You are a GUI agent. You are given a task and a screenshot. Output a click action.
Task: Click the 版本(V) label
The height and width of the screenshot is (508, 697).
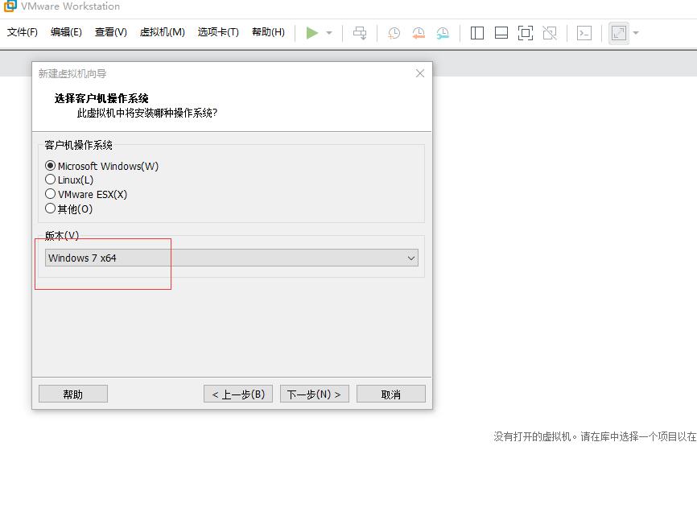pyautogui.click(x=62, y=236)
